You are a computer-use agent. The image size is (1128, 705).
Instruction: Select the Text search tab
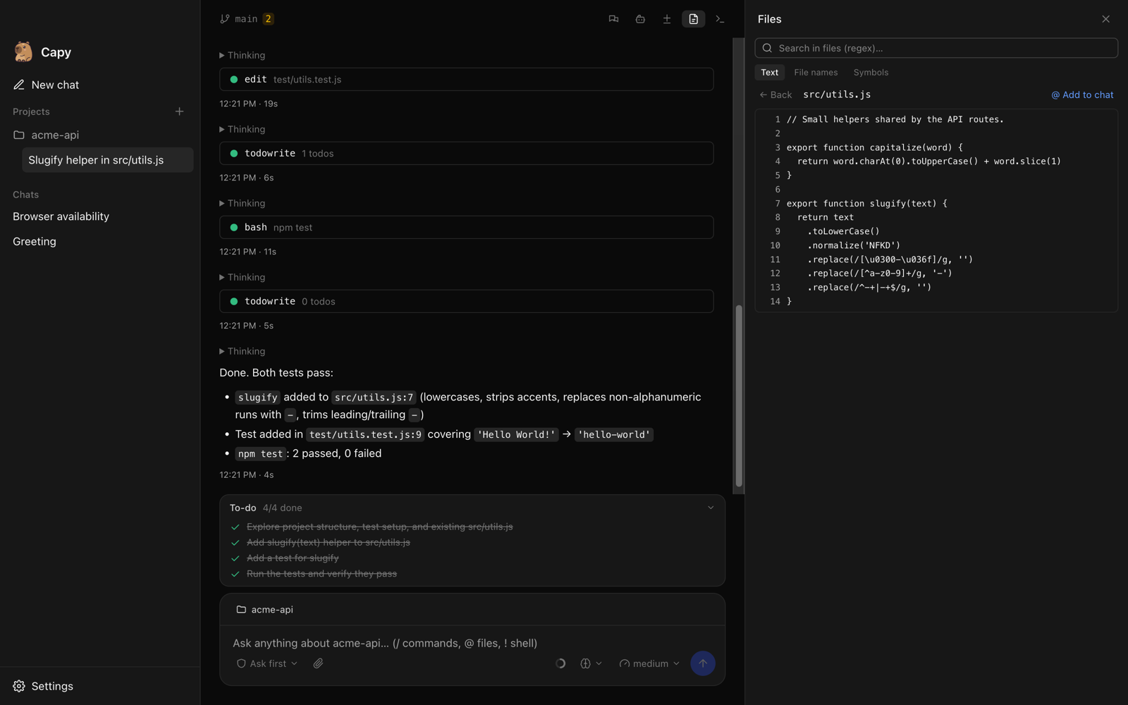click(769, 73)
